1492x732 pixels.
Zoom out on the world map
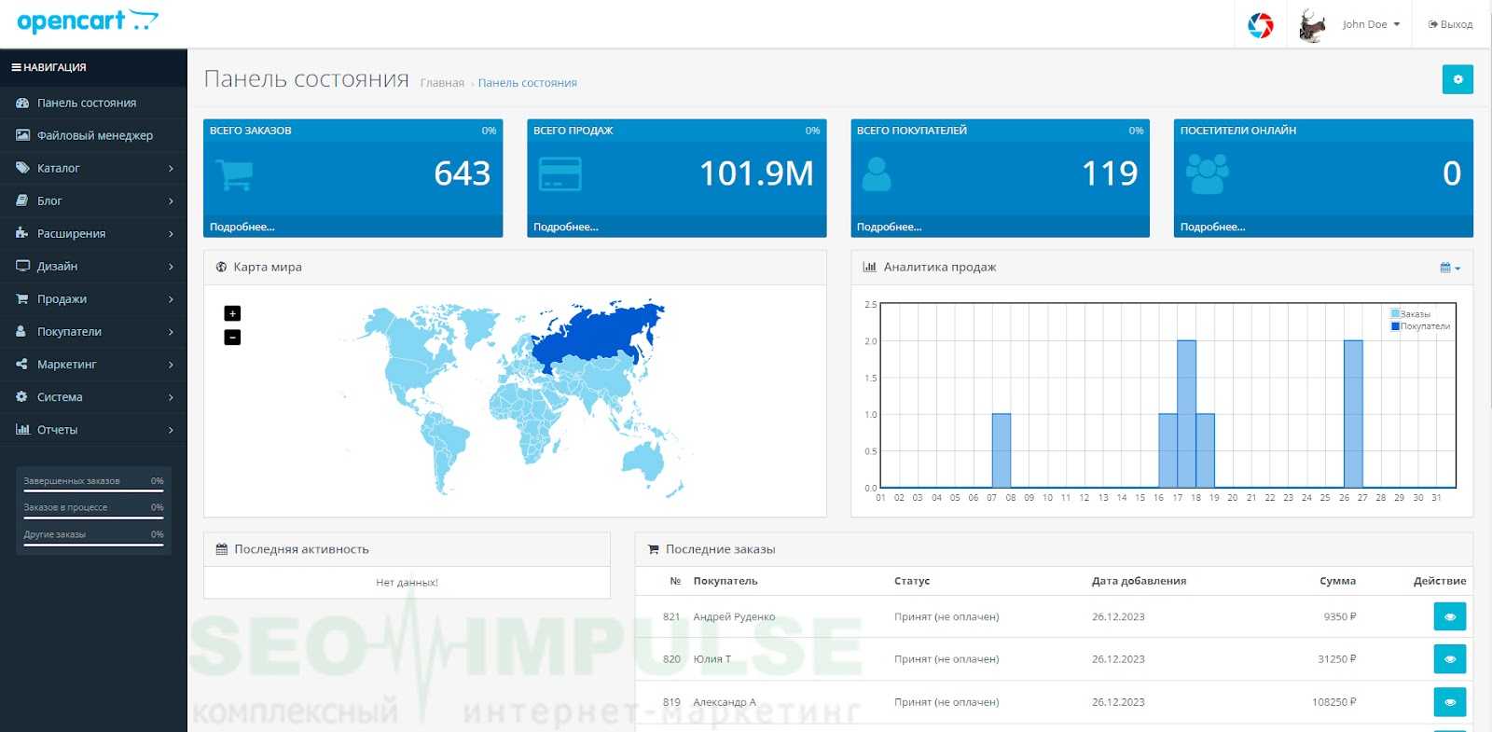(233, 338)
